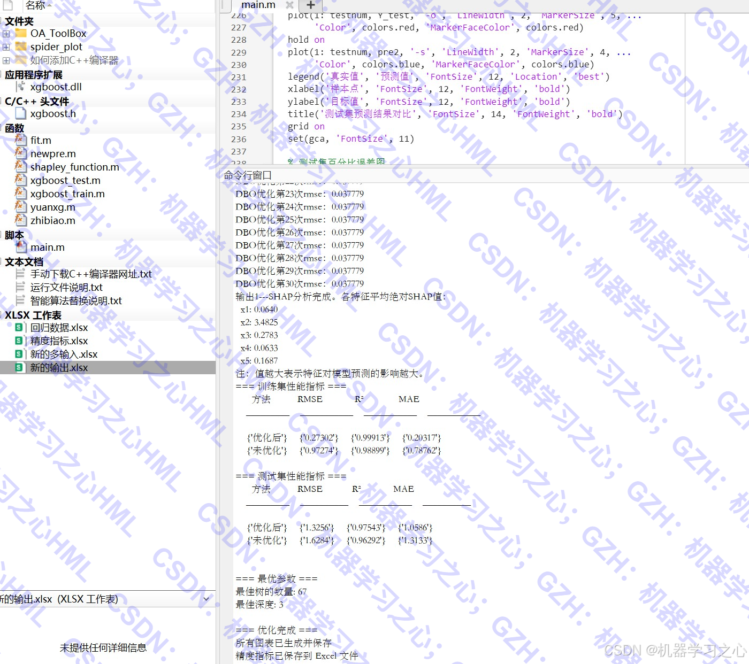The image size is (749, 664).
Task: Sort files by the 名称 column header
Action: 35,5
